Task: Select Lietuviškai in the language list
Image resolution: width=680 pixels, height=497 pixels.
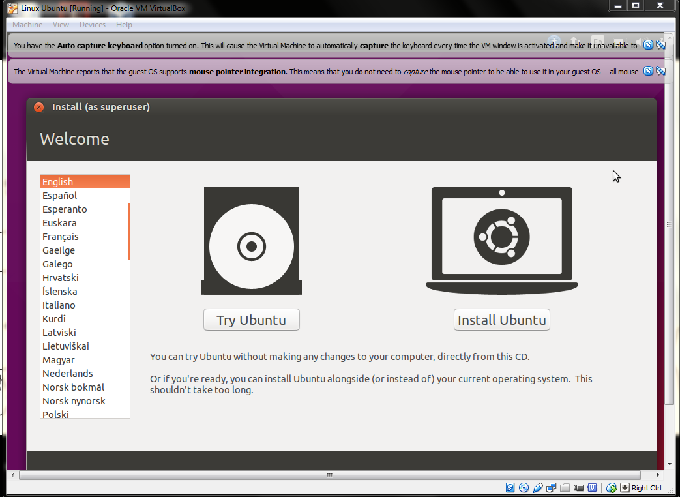Action: pyautogui.click(x=85, y=346)
